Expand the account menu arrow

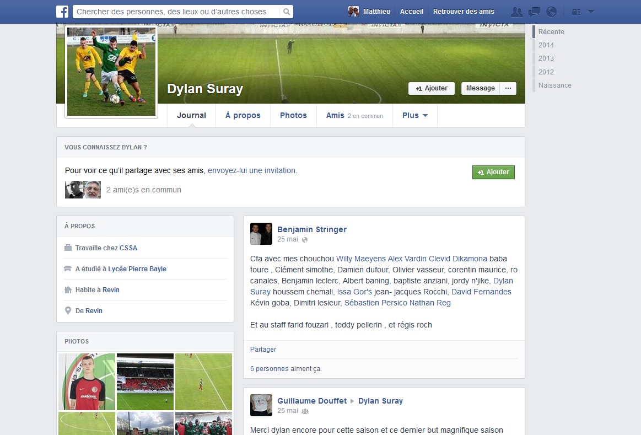[591, 12]
